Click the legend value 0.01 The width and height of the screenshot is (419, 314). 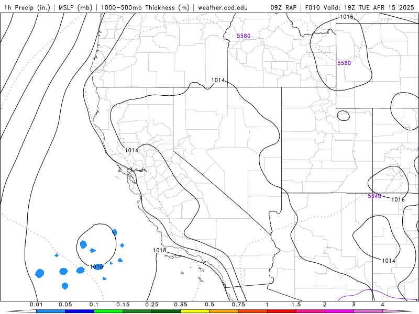pos(36,305)
